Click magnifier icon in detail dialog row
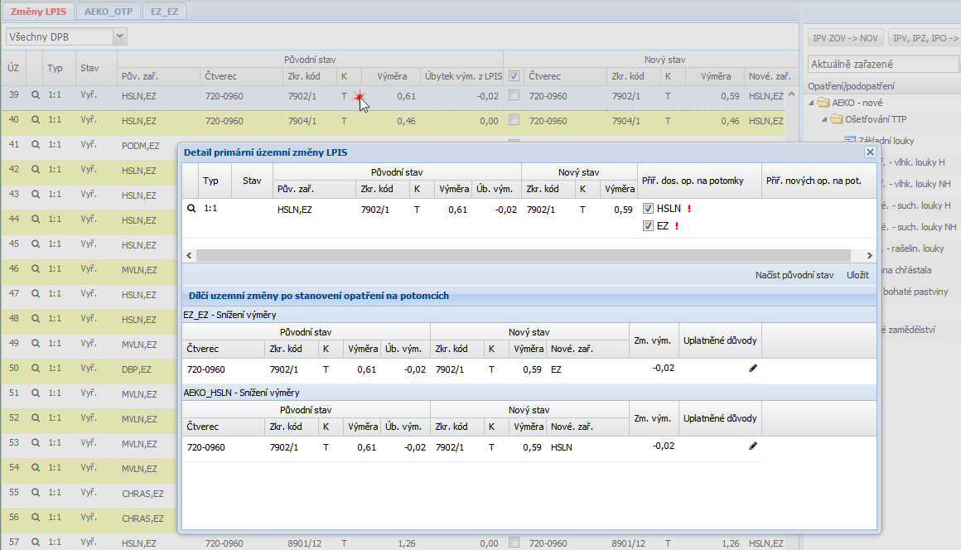 tap(191, 208)
